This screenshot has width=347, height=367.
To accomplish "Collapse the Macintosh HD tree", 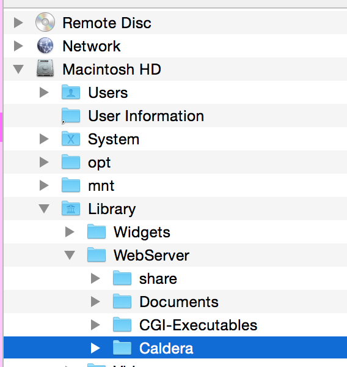I will (18, 69).
